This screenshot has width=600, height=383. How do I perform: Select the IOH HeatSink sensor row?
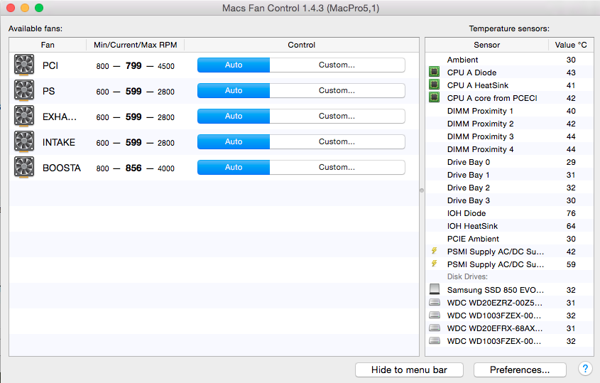tap(510, 226)
